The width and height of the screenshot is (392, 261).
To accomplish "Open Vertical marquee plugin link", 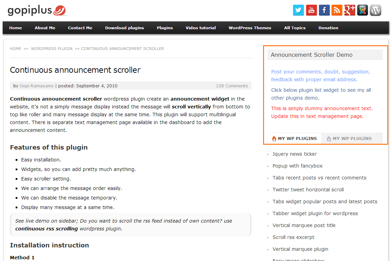I will point(300,249).
